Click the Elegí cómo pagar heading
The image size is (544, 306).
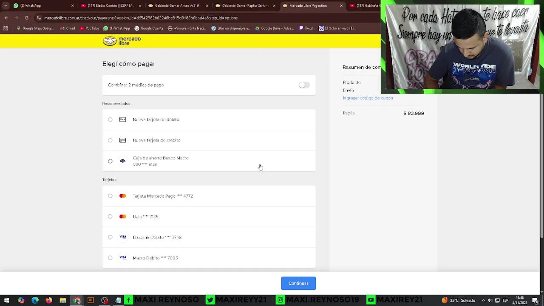pyautogui.click(x=129, y=64)
